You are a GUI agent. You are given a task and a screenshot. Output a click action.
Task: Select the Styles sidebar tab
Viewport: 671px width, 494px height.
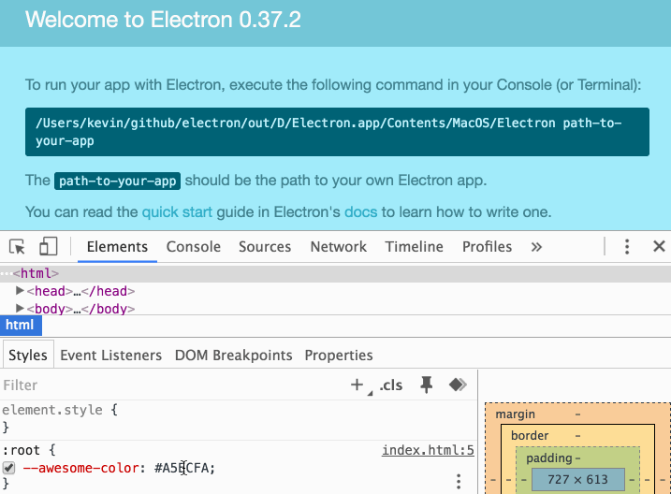28,355
